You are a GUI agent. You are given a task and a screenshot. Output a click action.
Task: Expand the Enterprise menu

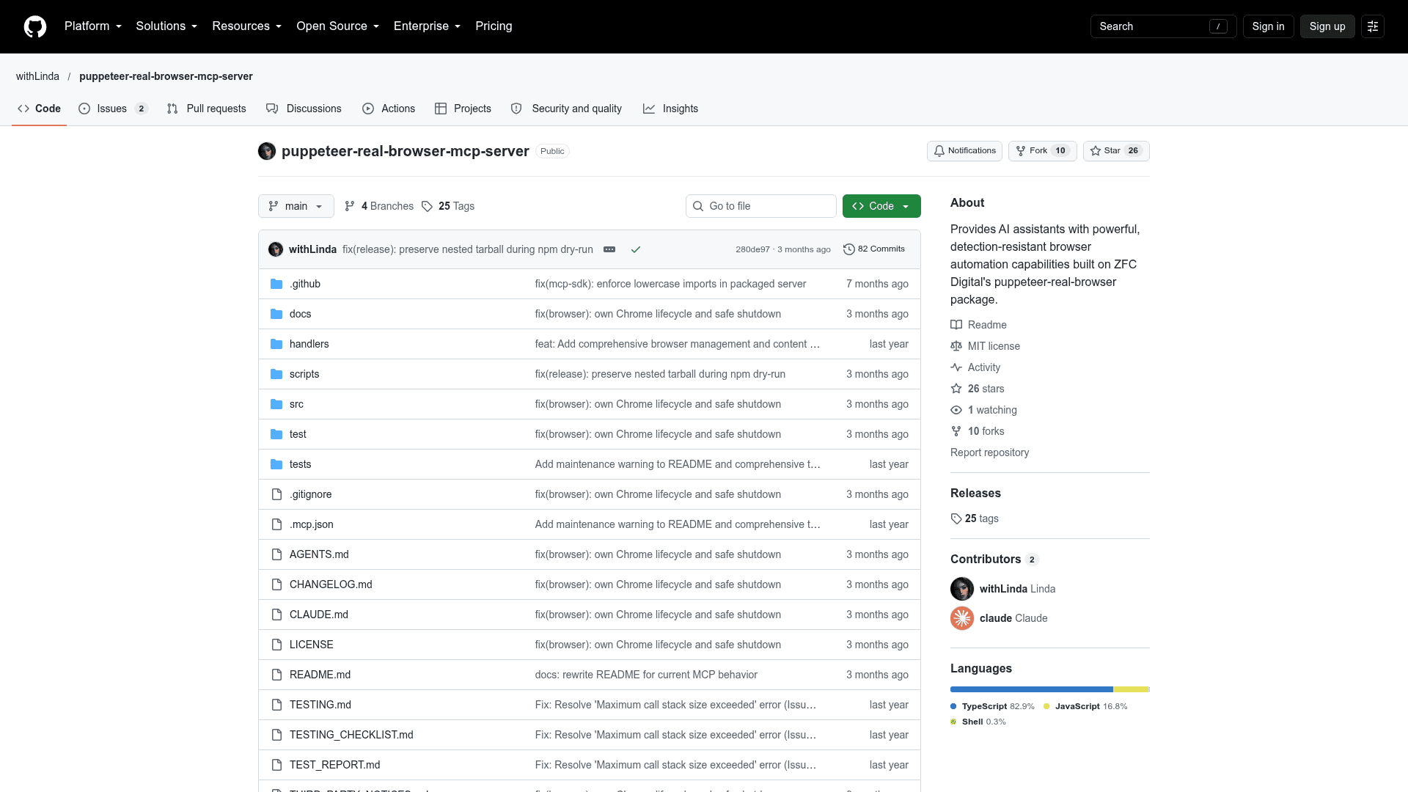tap(428, 26)
